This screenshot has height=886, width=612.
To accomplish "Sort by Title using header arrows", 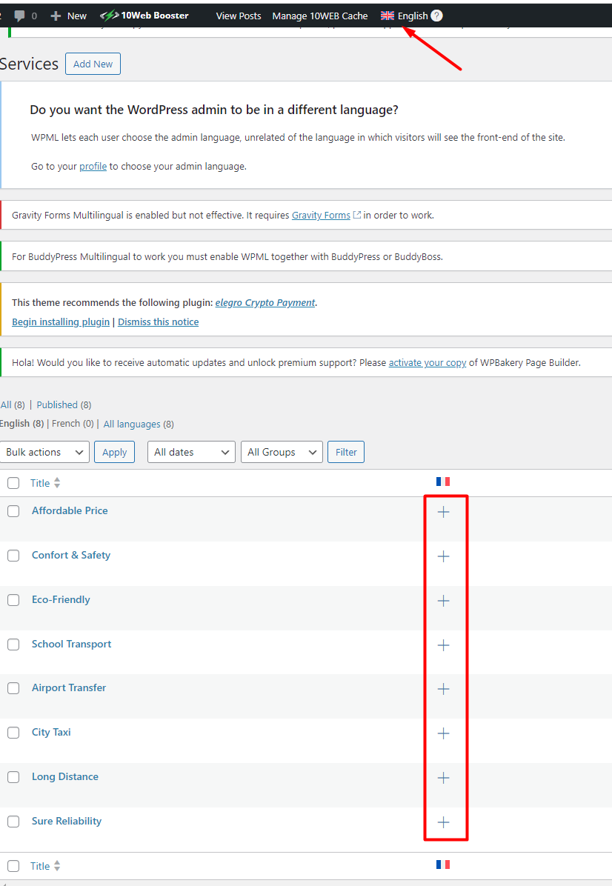I will click(x=57, y=483).
